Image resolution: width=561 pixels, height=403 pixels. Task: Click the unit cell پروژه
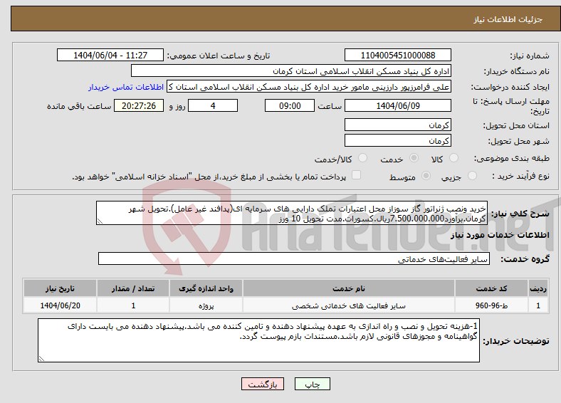206,305
